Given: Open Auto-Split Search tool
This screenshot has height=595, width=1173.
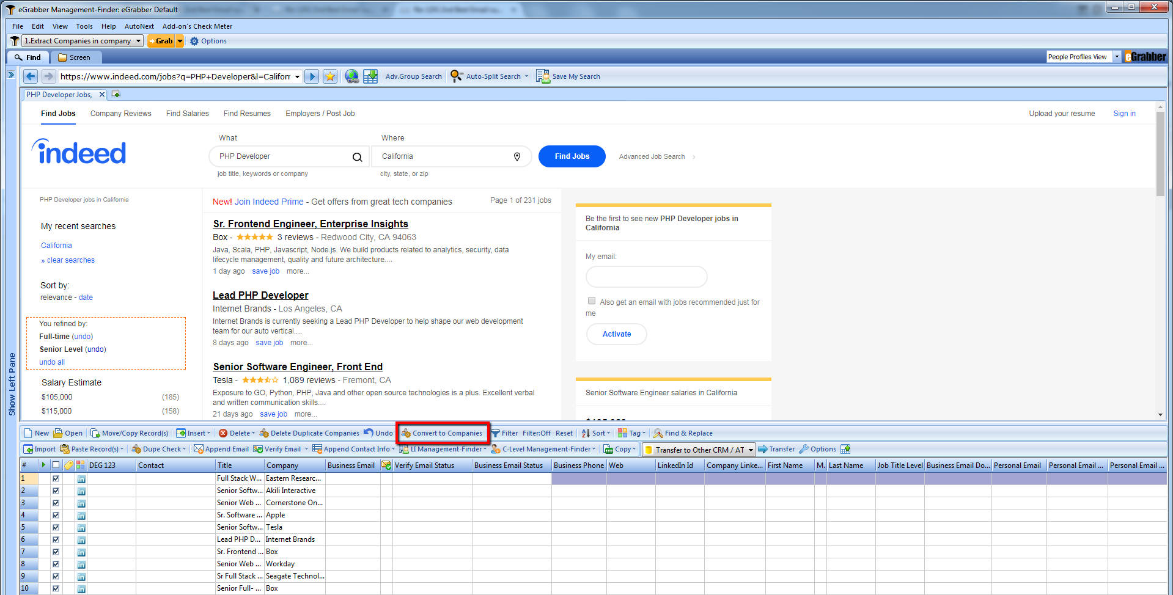Looking at the screenshot, I should (488, 76).
